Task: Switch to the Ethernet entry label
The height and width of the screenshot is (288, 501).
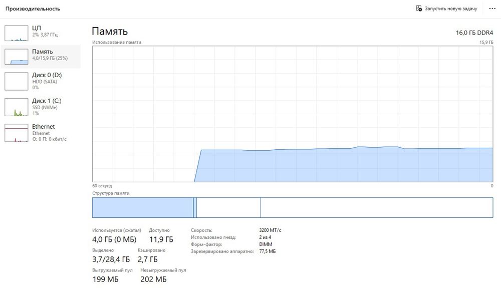Action: pos(43,126)
